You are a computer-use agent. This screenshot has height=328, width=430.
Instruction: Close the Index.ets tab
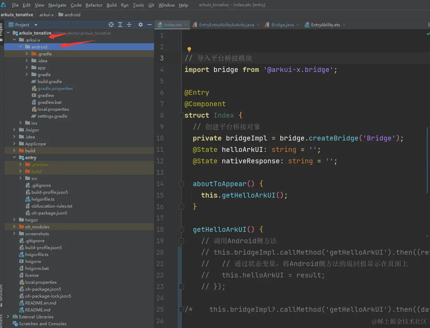click(186, 25)
